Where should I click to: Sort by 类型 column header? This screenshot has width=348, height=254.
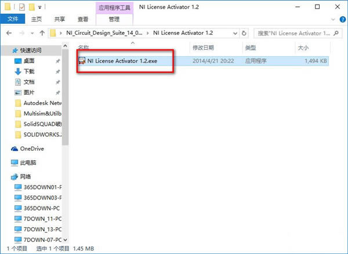(251, 48)
